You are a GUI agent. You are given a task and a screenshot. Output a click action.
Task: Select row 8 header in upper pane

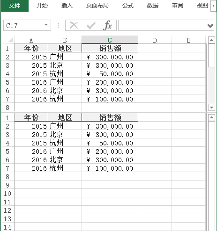coord(7,107)
